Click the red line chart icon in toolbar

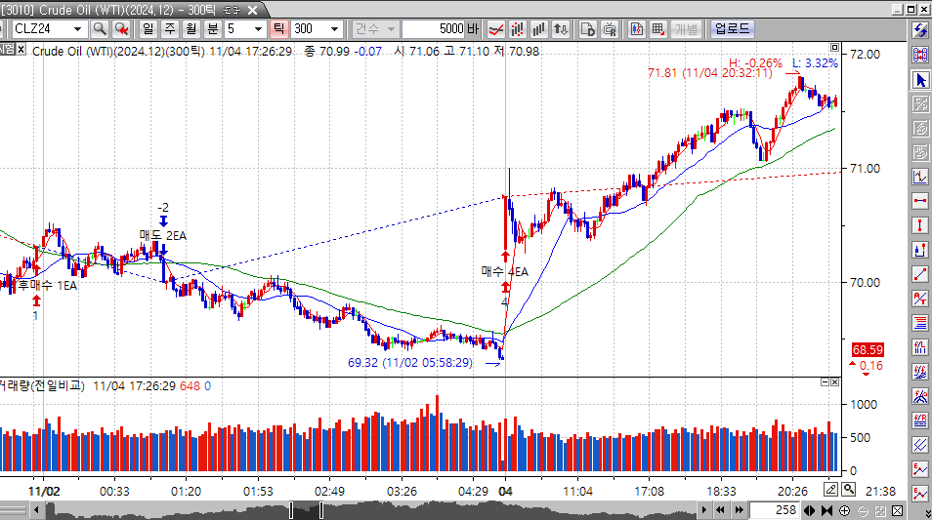tap(496, 28)
